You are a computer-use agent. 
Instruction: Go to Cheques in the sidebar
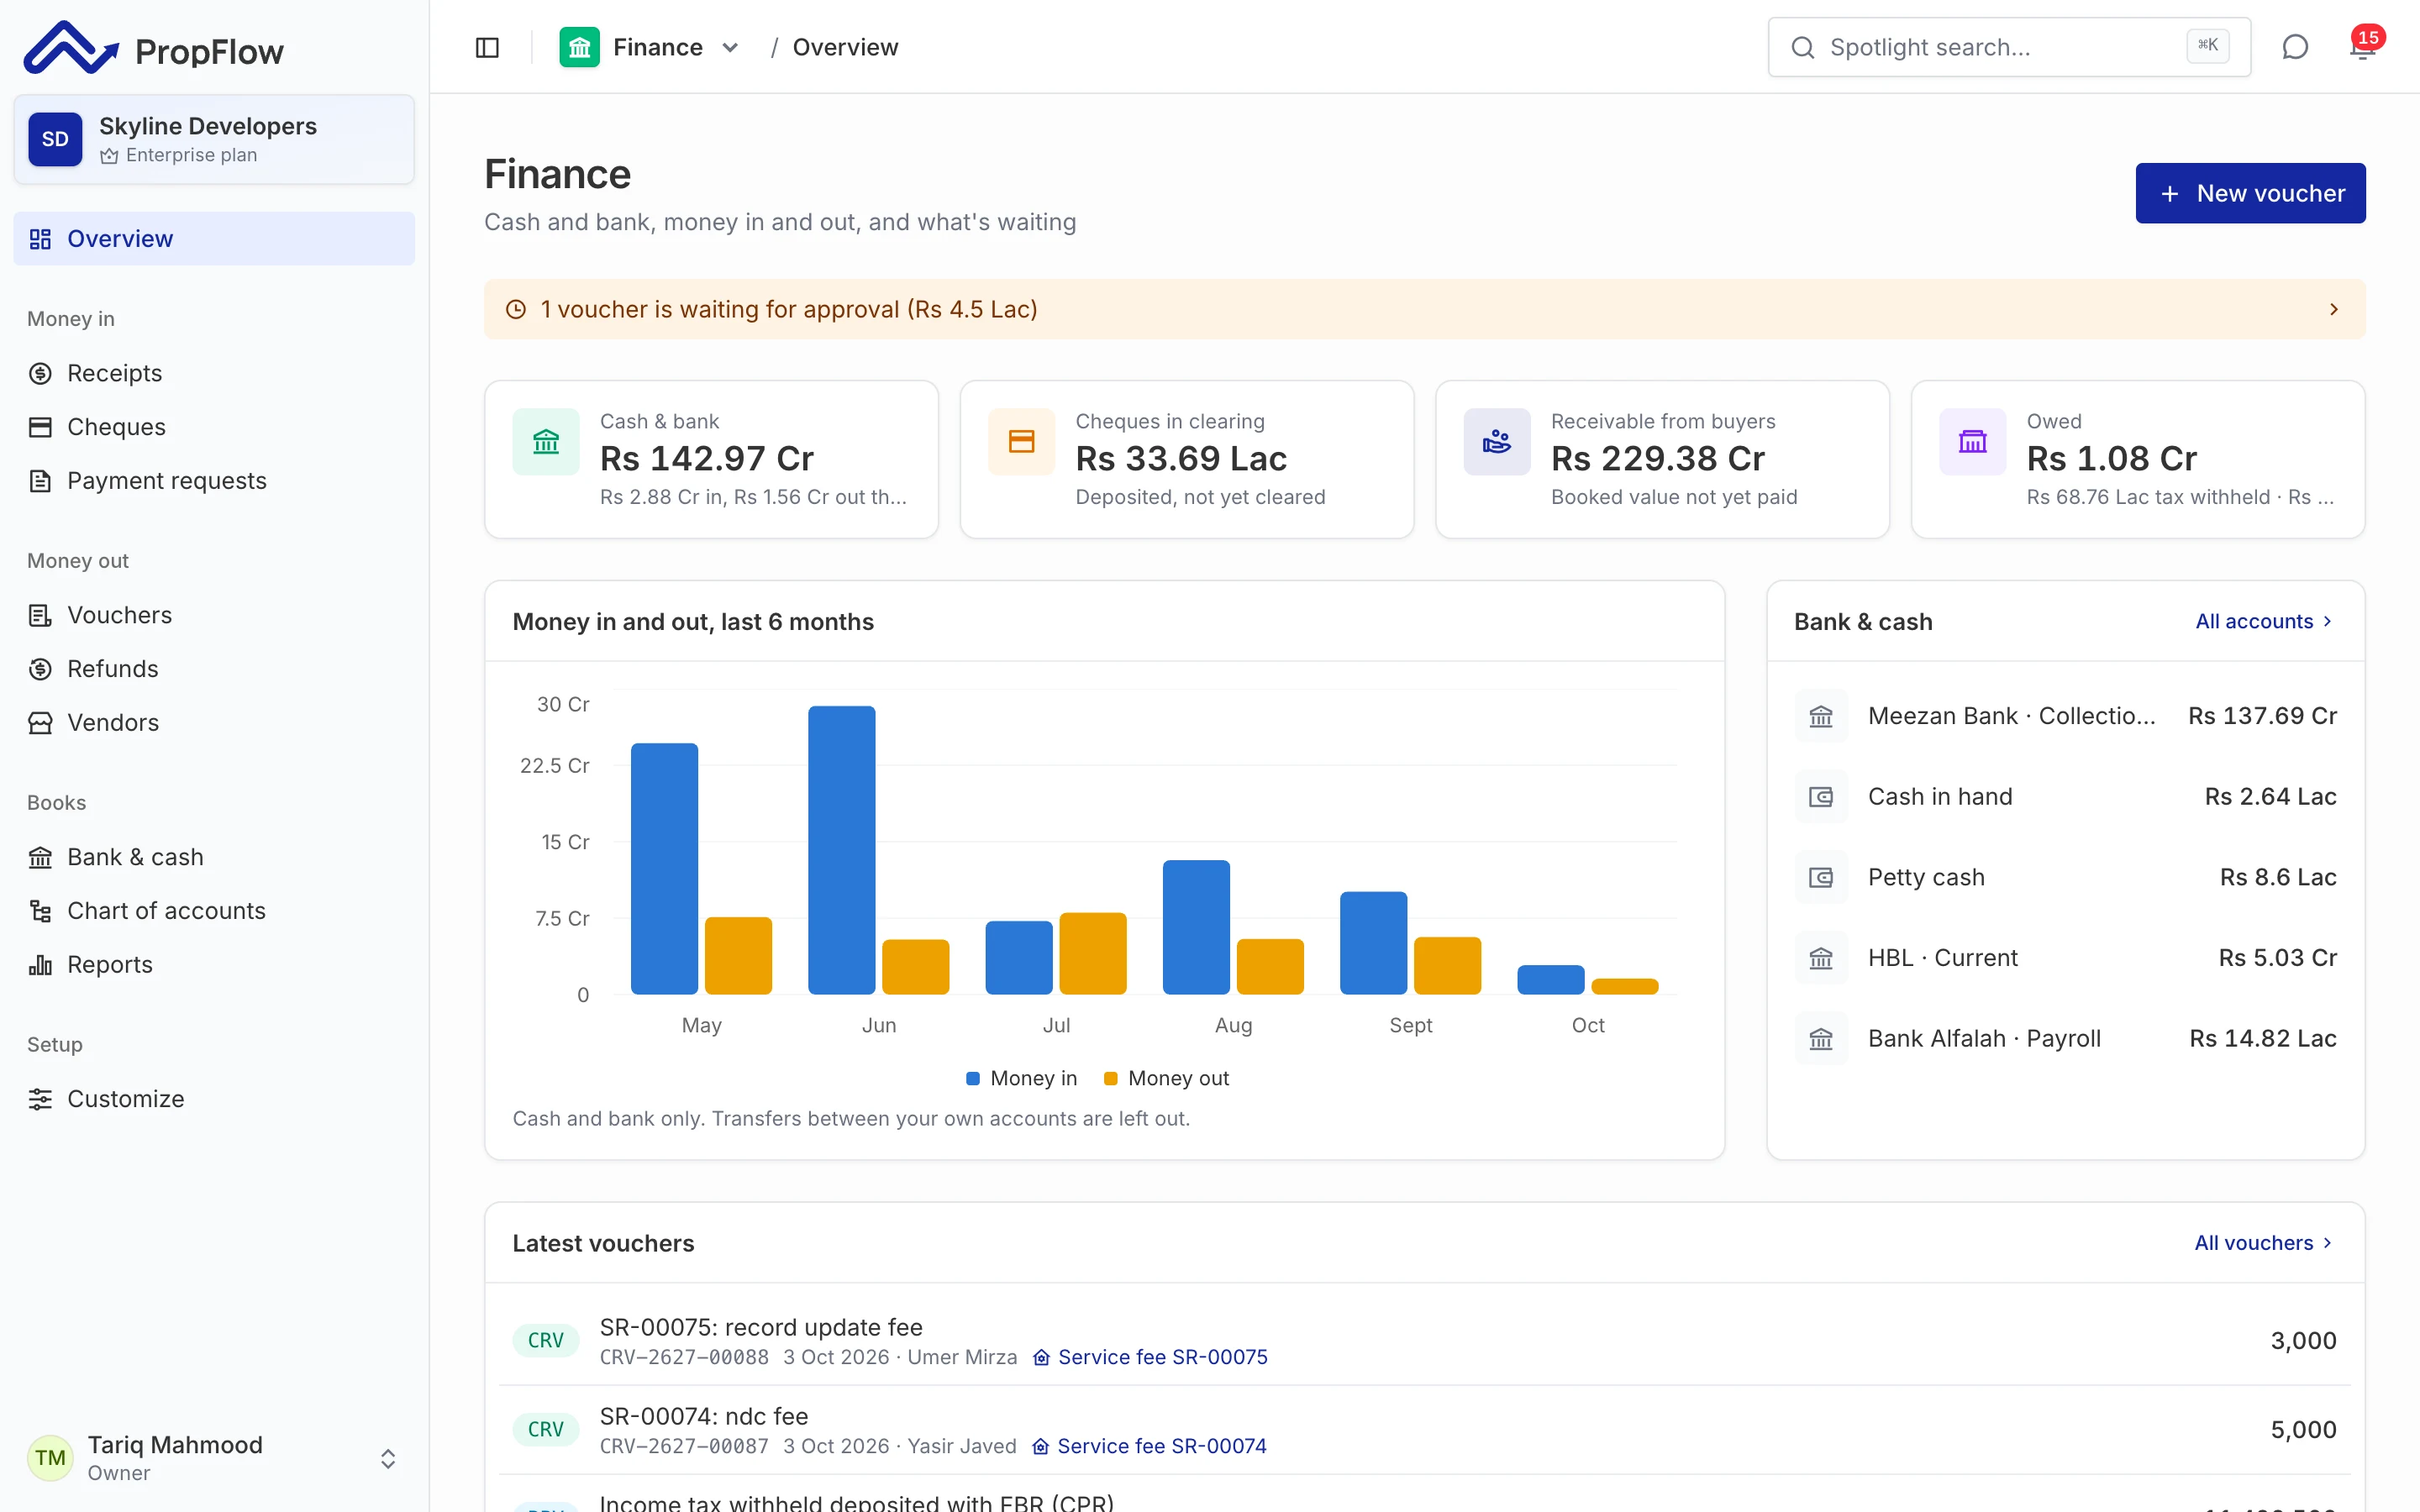(214, 427)
